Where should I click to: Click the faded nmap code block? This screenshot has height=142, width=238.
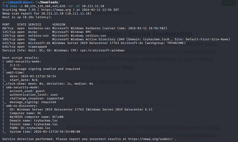click(x=147, y=105)
